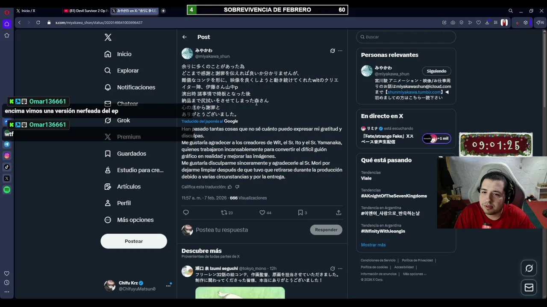Viewport: 547px width, 307px height.
Task: Open Estudio para creadores
Action: pyautogui.click(x=134, y=170)
